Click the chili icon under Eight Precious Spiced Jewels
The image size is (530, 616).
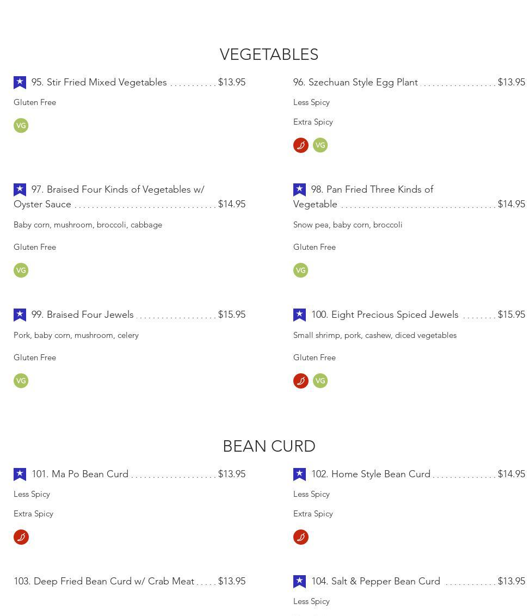[x=301, y=381]
